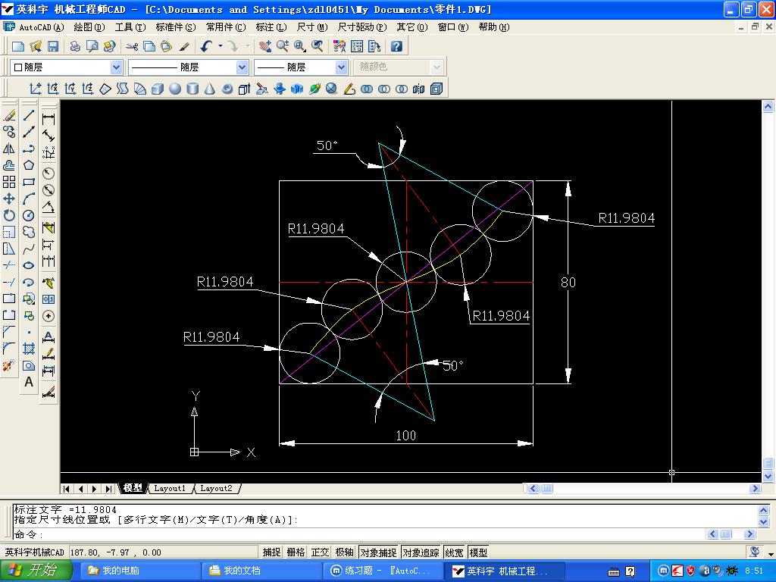Toggle 线宽 lineweight display in status bar

tap(455, 552)
